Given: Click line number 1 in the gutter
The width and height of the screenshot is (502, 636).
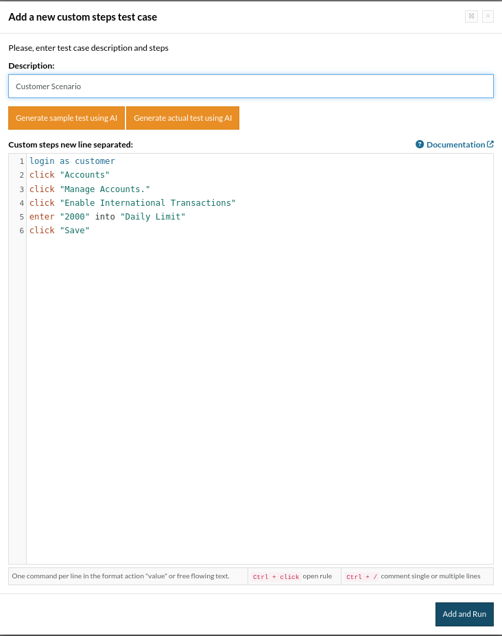Looking at the screenshot, I should 22,162.
